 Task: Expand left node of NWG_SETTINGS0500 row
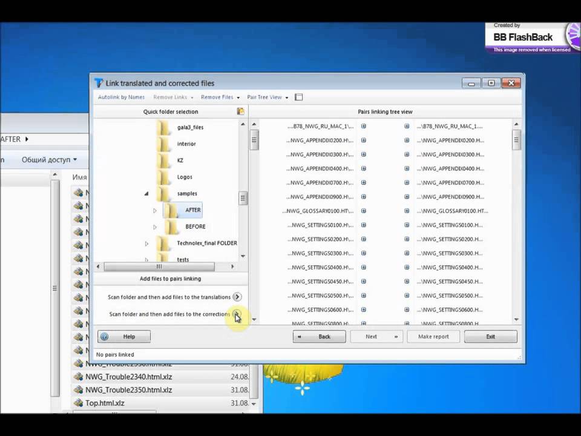364,296
